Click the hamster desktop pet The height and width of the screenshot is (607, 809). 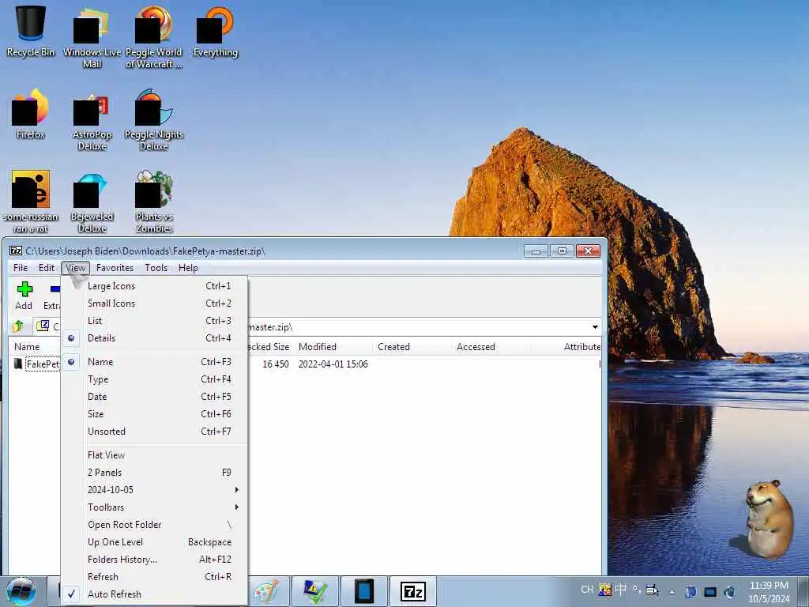(768, 519)
